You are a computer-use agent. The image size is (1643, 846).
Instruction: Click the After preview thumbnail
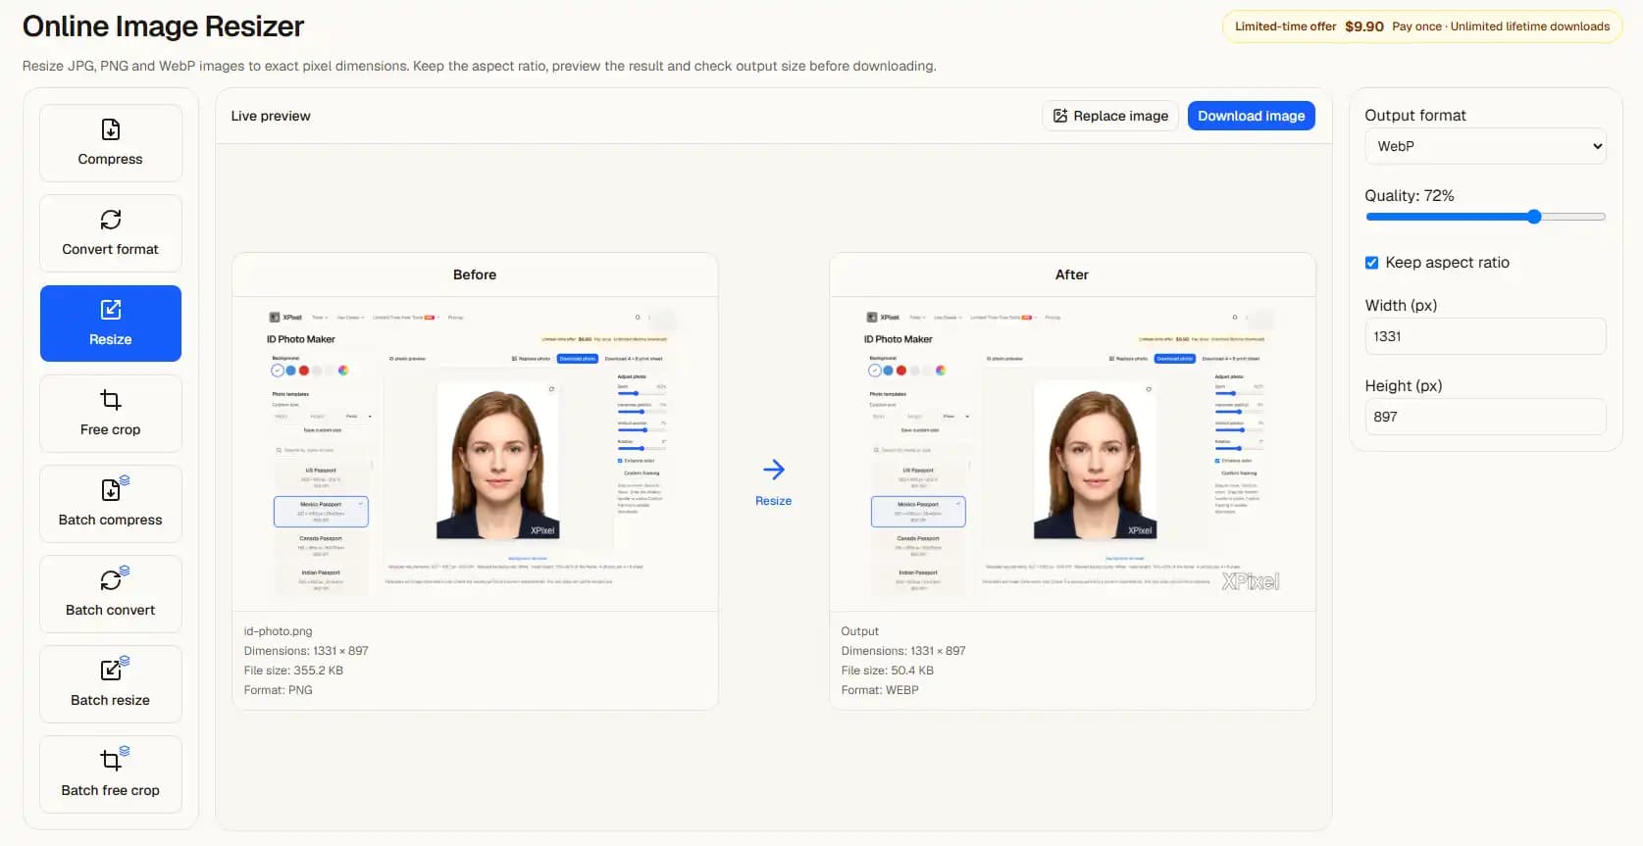1072,454
